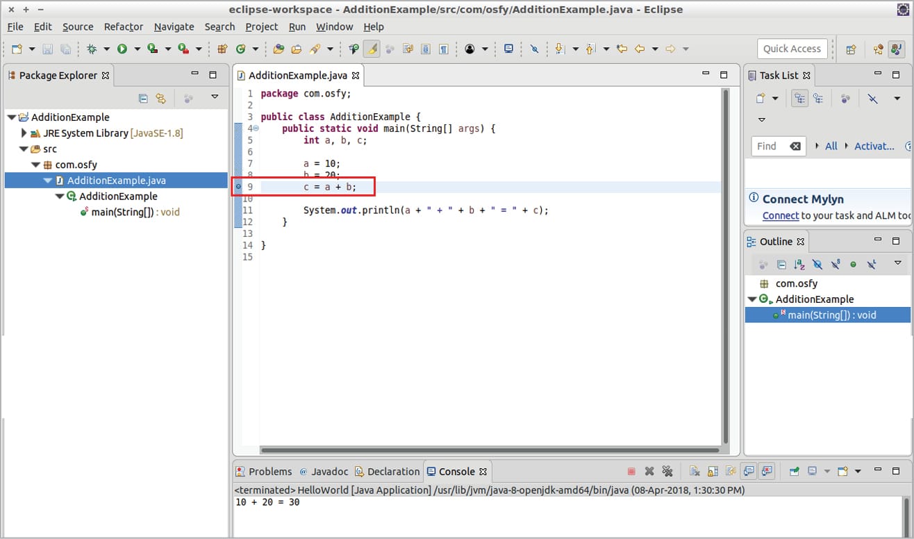Viewport: 914px width, 539px height.
Task: Toggle the breakpoint marker on line 9
Action: pos(238,187)
